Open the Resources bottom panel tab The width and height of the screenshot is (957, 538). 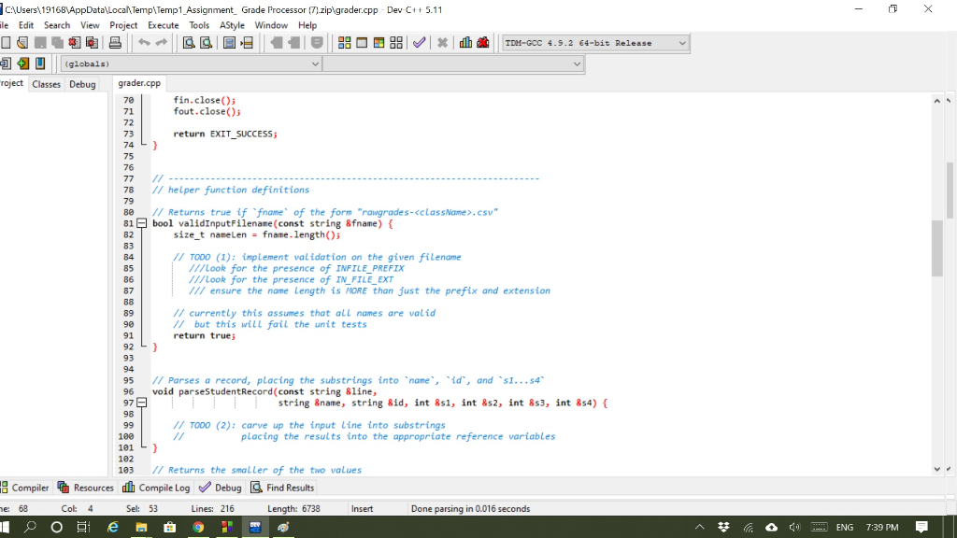pyautogui.click(x=85, y=488)
